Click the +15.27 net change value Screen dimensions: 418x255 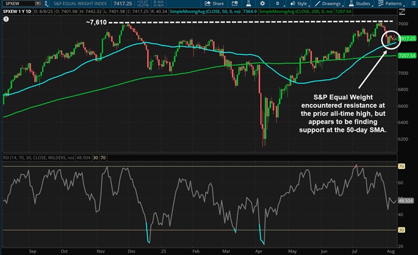tap(142, 2)
